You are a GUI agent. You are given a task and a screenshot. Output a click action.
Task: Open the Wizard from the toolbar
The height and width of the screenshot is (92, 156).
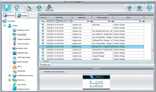[29, 8]
